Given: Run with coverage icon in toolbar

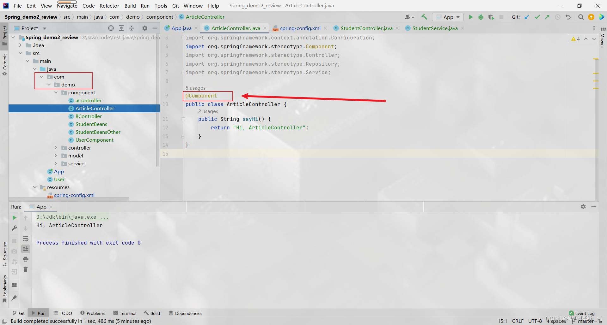Looking at the screenshot, I should [x=491, y=17].
